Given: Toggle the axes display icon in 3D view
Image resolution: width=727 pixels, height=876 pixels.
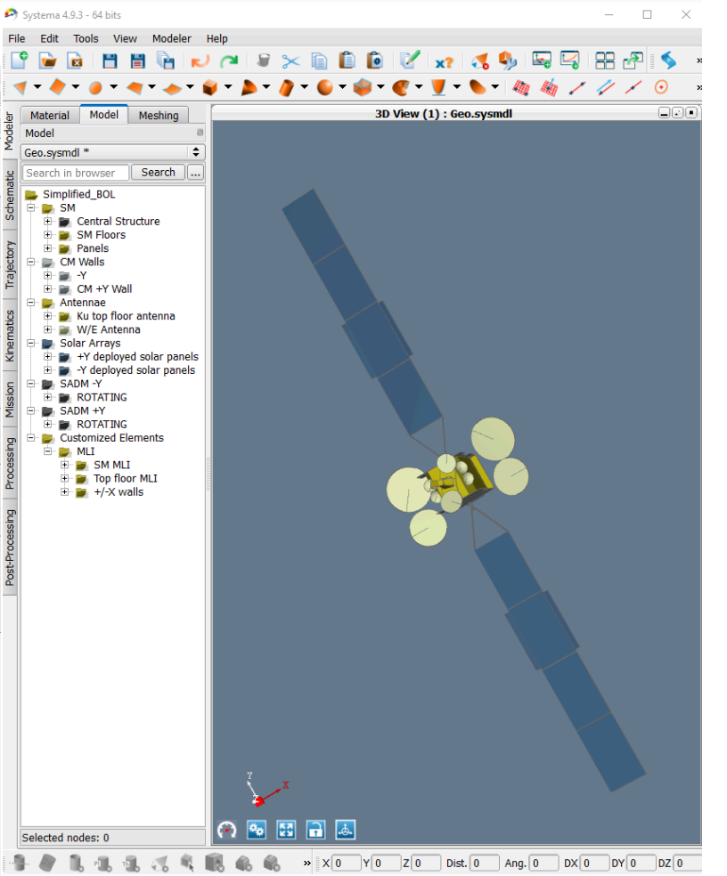Looking at the screenshot, I should 345,830.
